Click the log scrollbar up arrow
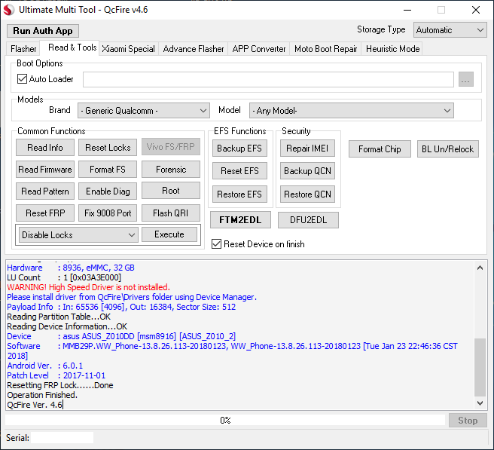The width and height of the screenshot is (494, 450). [480, 268]
